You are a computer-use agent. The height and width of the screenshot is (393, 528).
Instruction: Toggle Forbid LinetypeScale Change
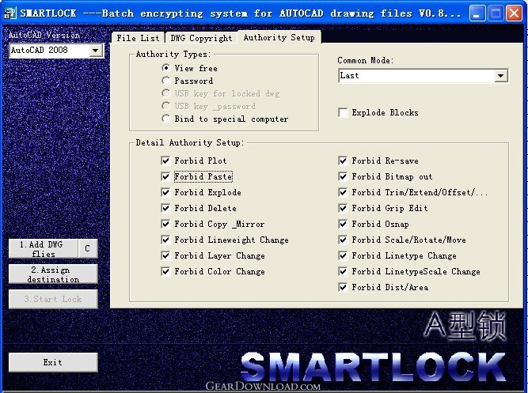click(x=343, y=271)
